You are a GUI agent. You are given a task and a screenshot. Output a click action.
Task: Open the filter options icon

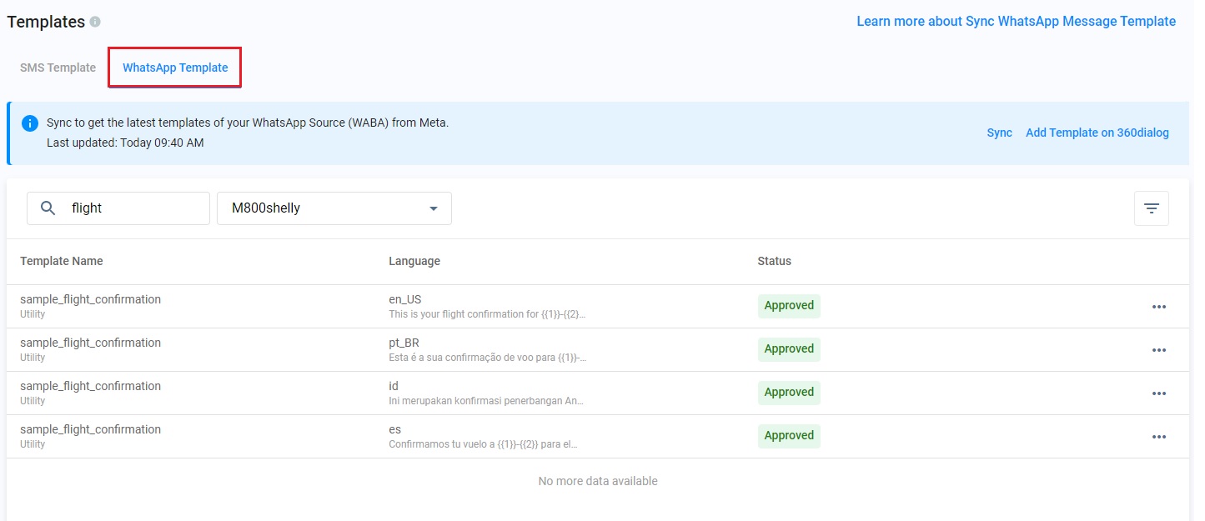[1151, 208]
